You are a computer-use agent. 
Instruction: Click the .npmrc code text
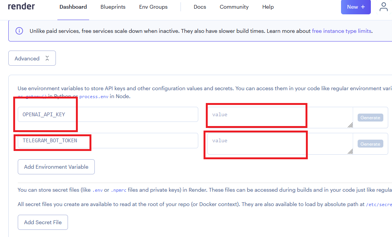[x=119, y=190]
